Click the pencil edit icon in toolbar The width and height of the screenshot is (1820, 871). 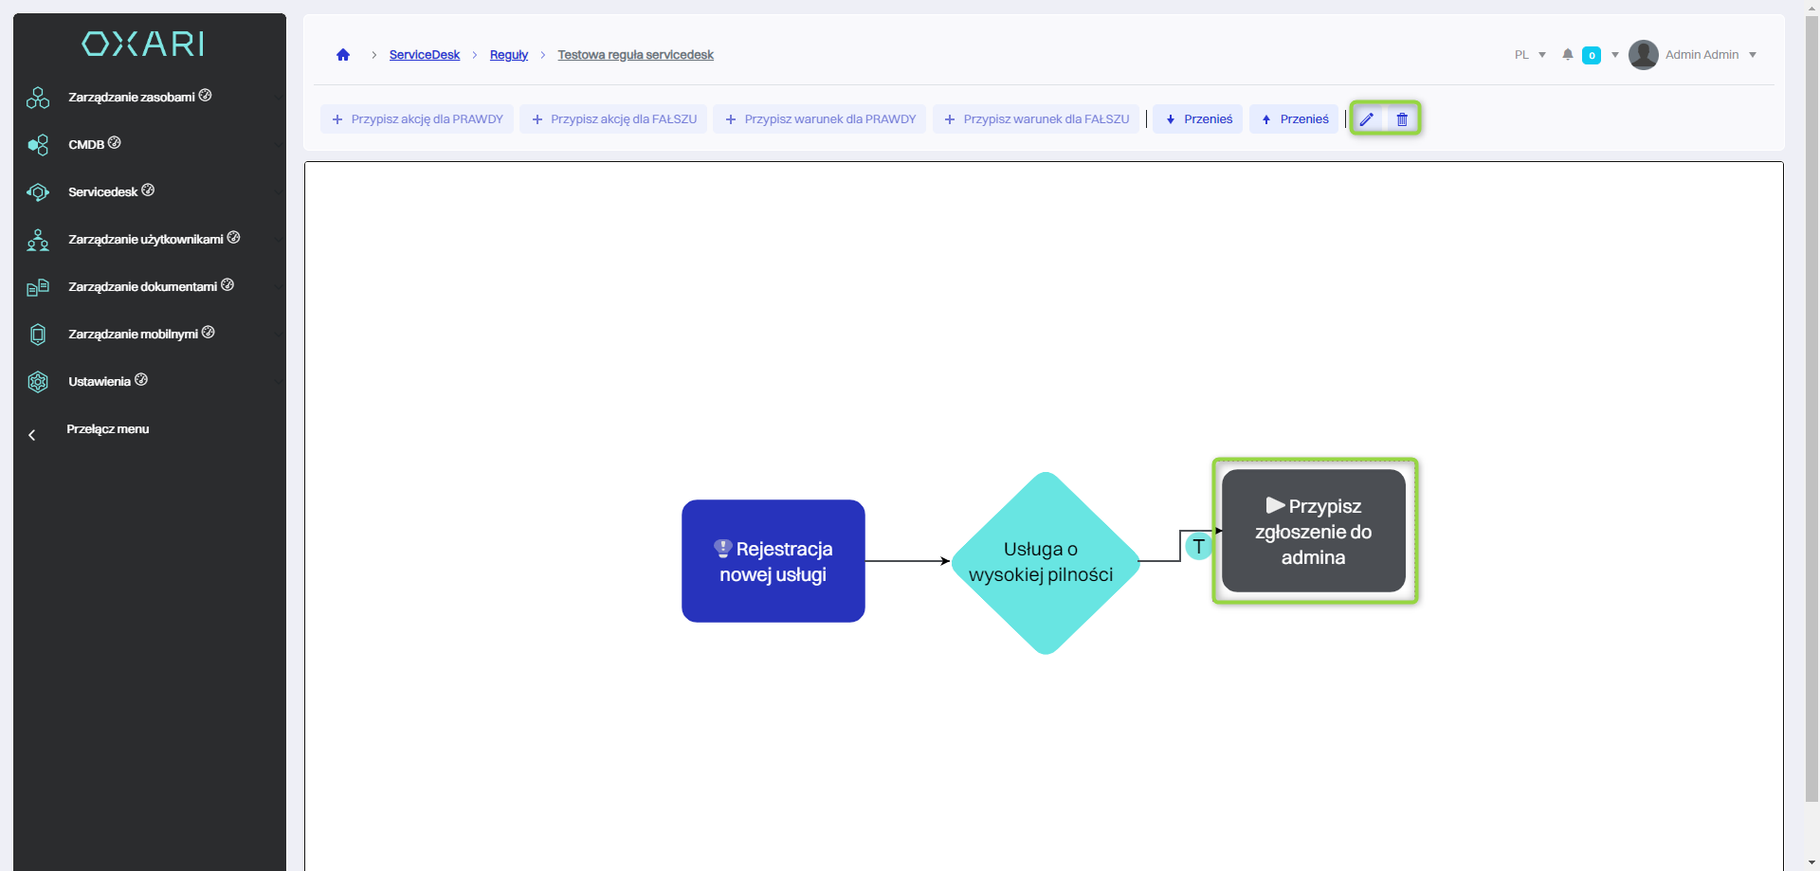(x=1366, y=119)
